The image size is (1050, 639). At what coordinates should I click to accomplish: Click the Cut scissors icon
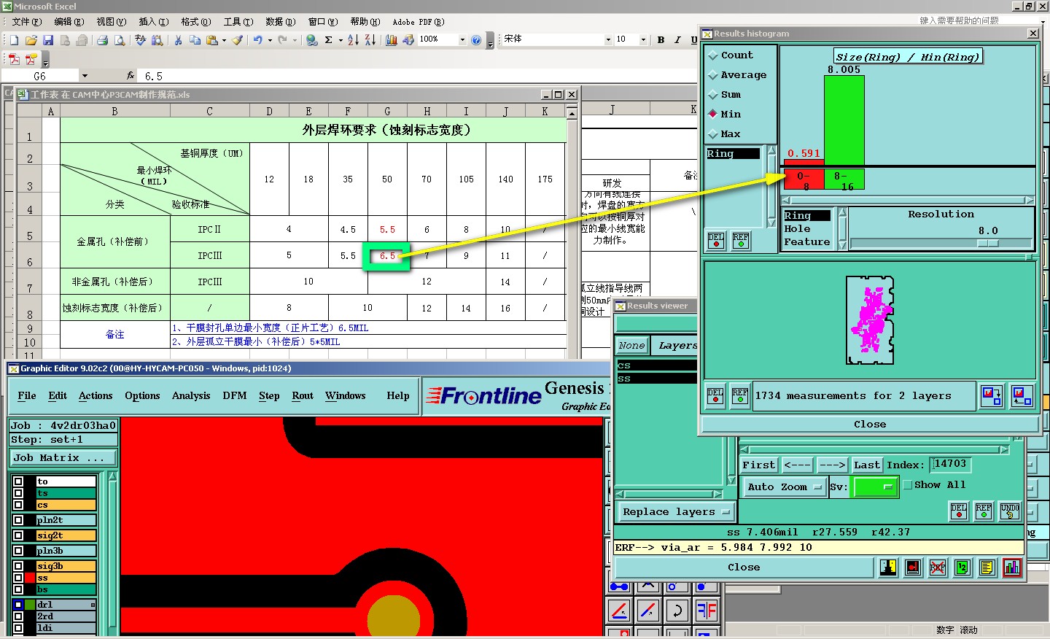click(x=178, y=40)
